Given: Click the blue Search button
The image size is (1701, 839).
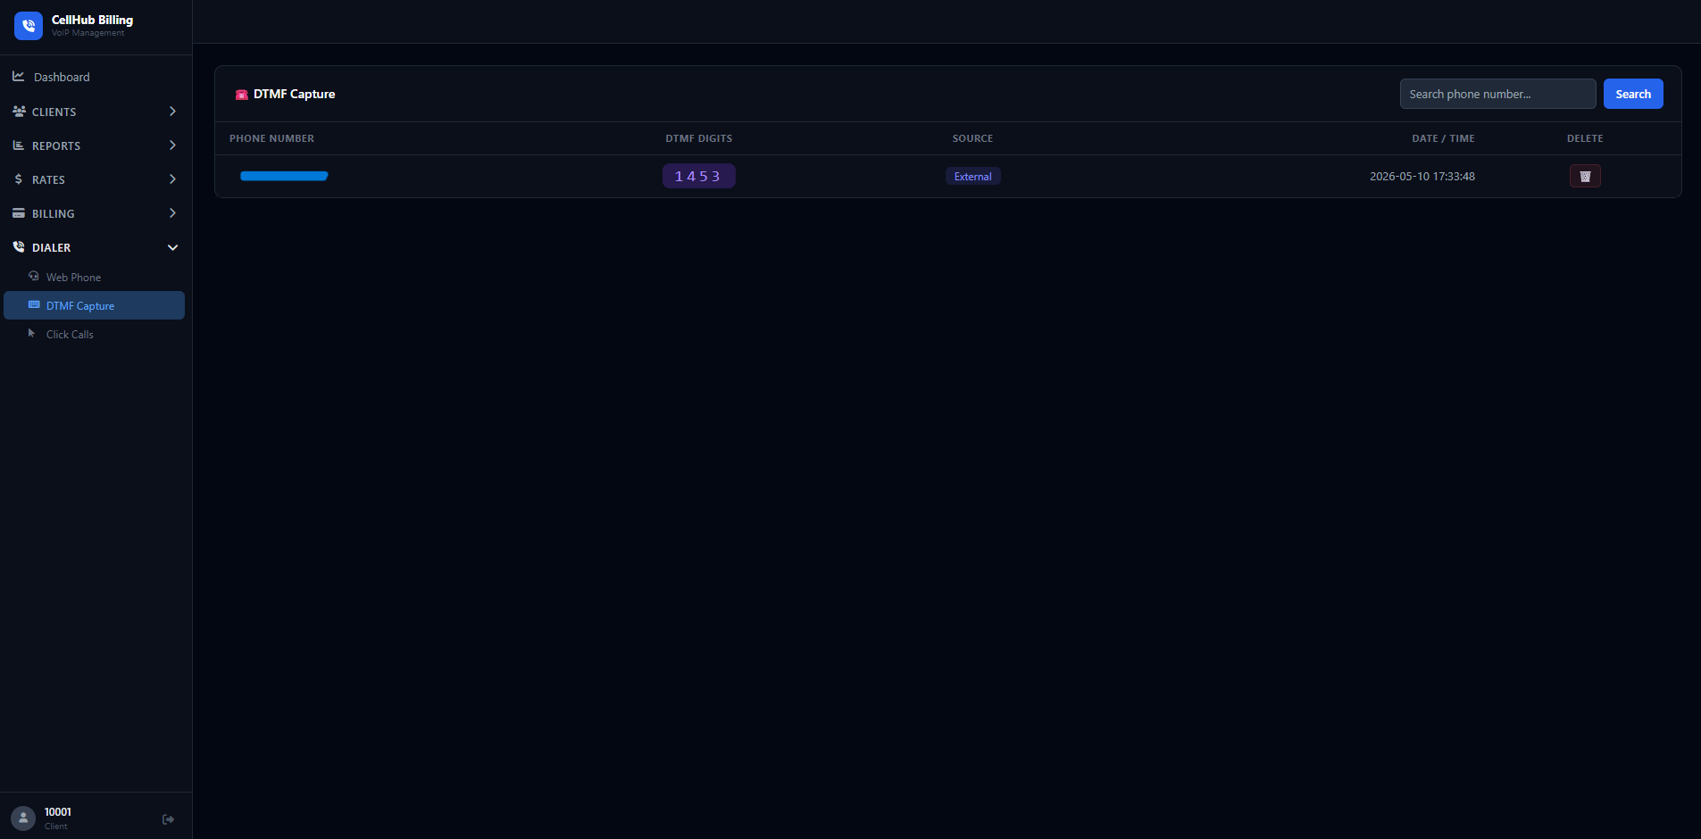Looking at the screenshot, I should coord(1633,94).
